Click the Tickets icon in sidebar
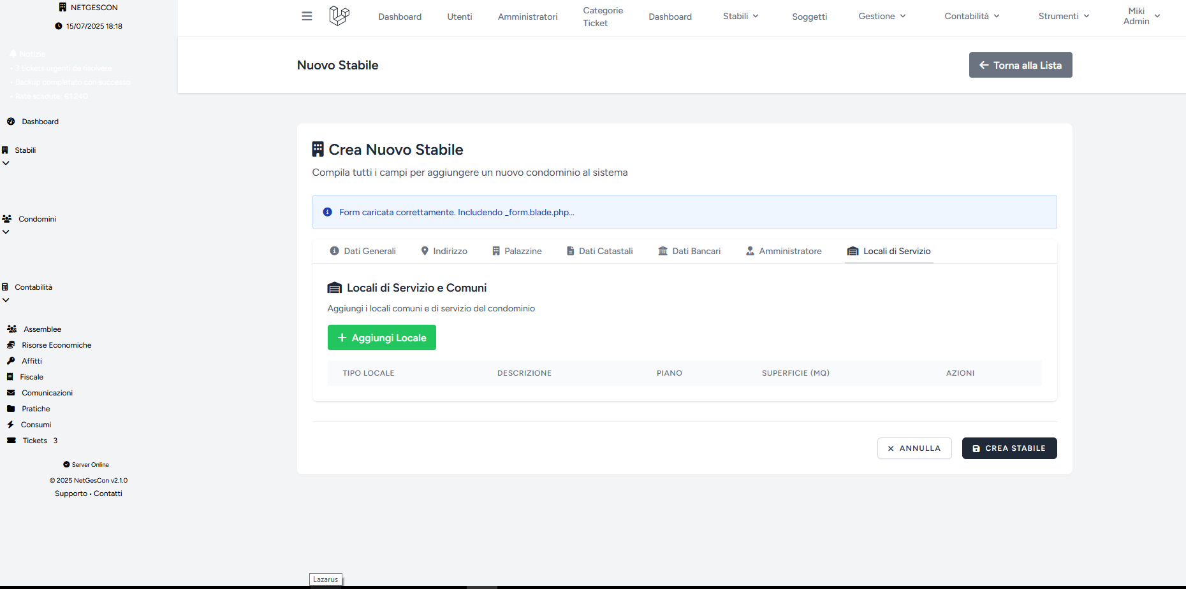The width and height of the screenshot is (1186, 589). click(11, 441)
